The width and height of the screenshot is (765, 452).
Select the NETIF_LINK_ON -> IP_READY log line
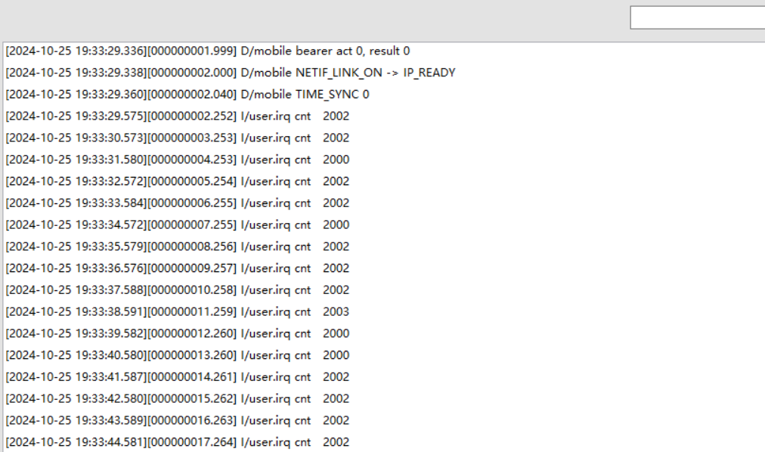point(231,73)
